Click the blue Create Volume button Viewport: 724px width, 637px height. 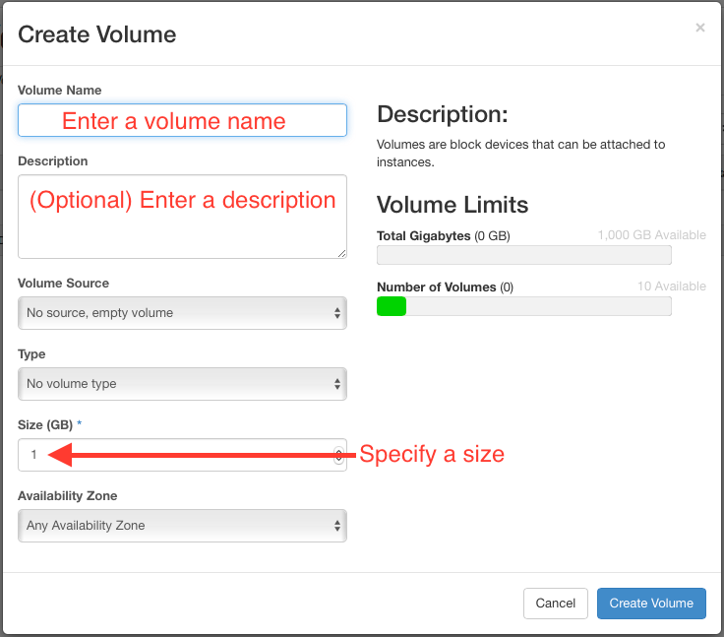[650, 604]
